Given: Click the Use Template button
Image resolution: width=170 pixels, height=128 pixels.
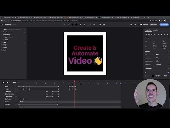Looking at the screenshot, I should click(x=164, y=25).
